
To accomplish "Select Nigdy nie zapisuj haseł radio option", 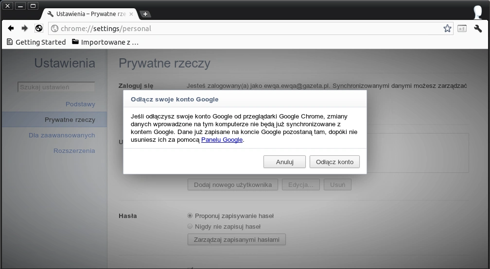I will 190,226.
